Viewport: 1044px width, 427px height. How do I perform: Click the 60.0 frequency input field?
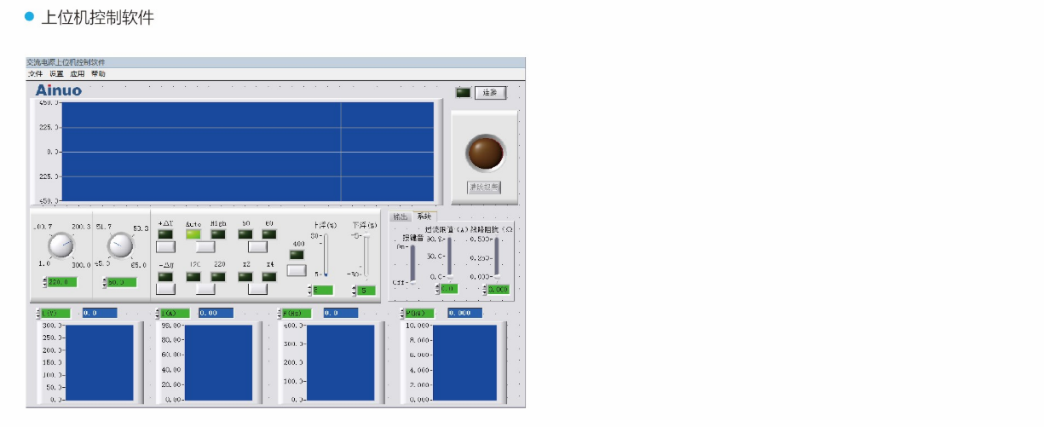click(122, 282)
